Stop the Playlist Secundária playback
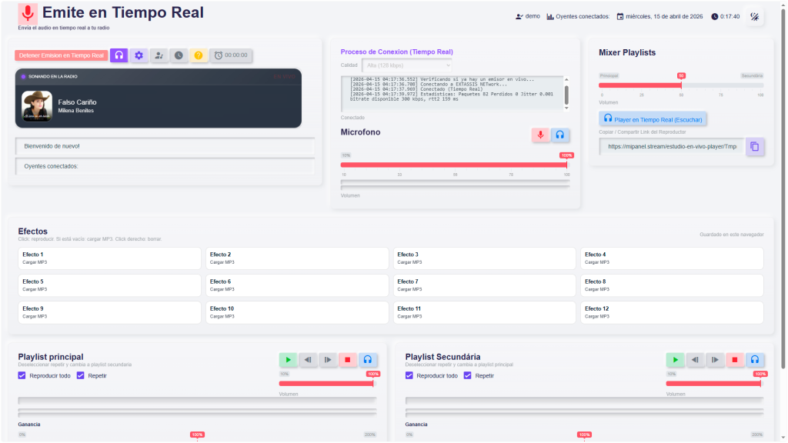The width and height of the screenshot is (788, 443). tap(735, 359)
